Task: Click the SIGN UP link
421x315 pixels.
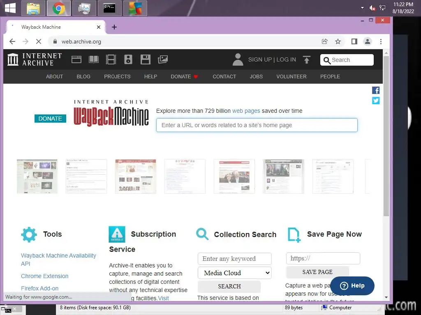Action: click(x=260, y=59)
